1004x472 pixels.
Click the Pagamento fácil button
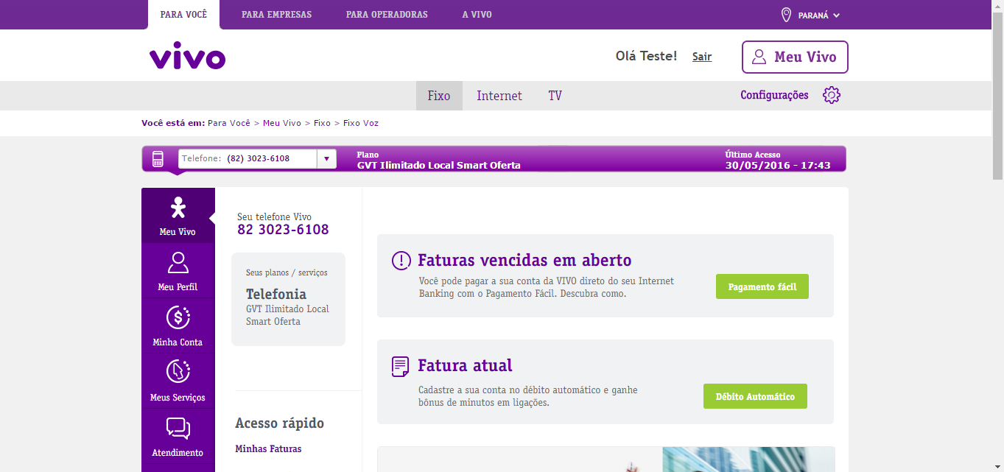point(762,286)
